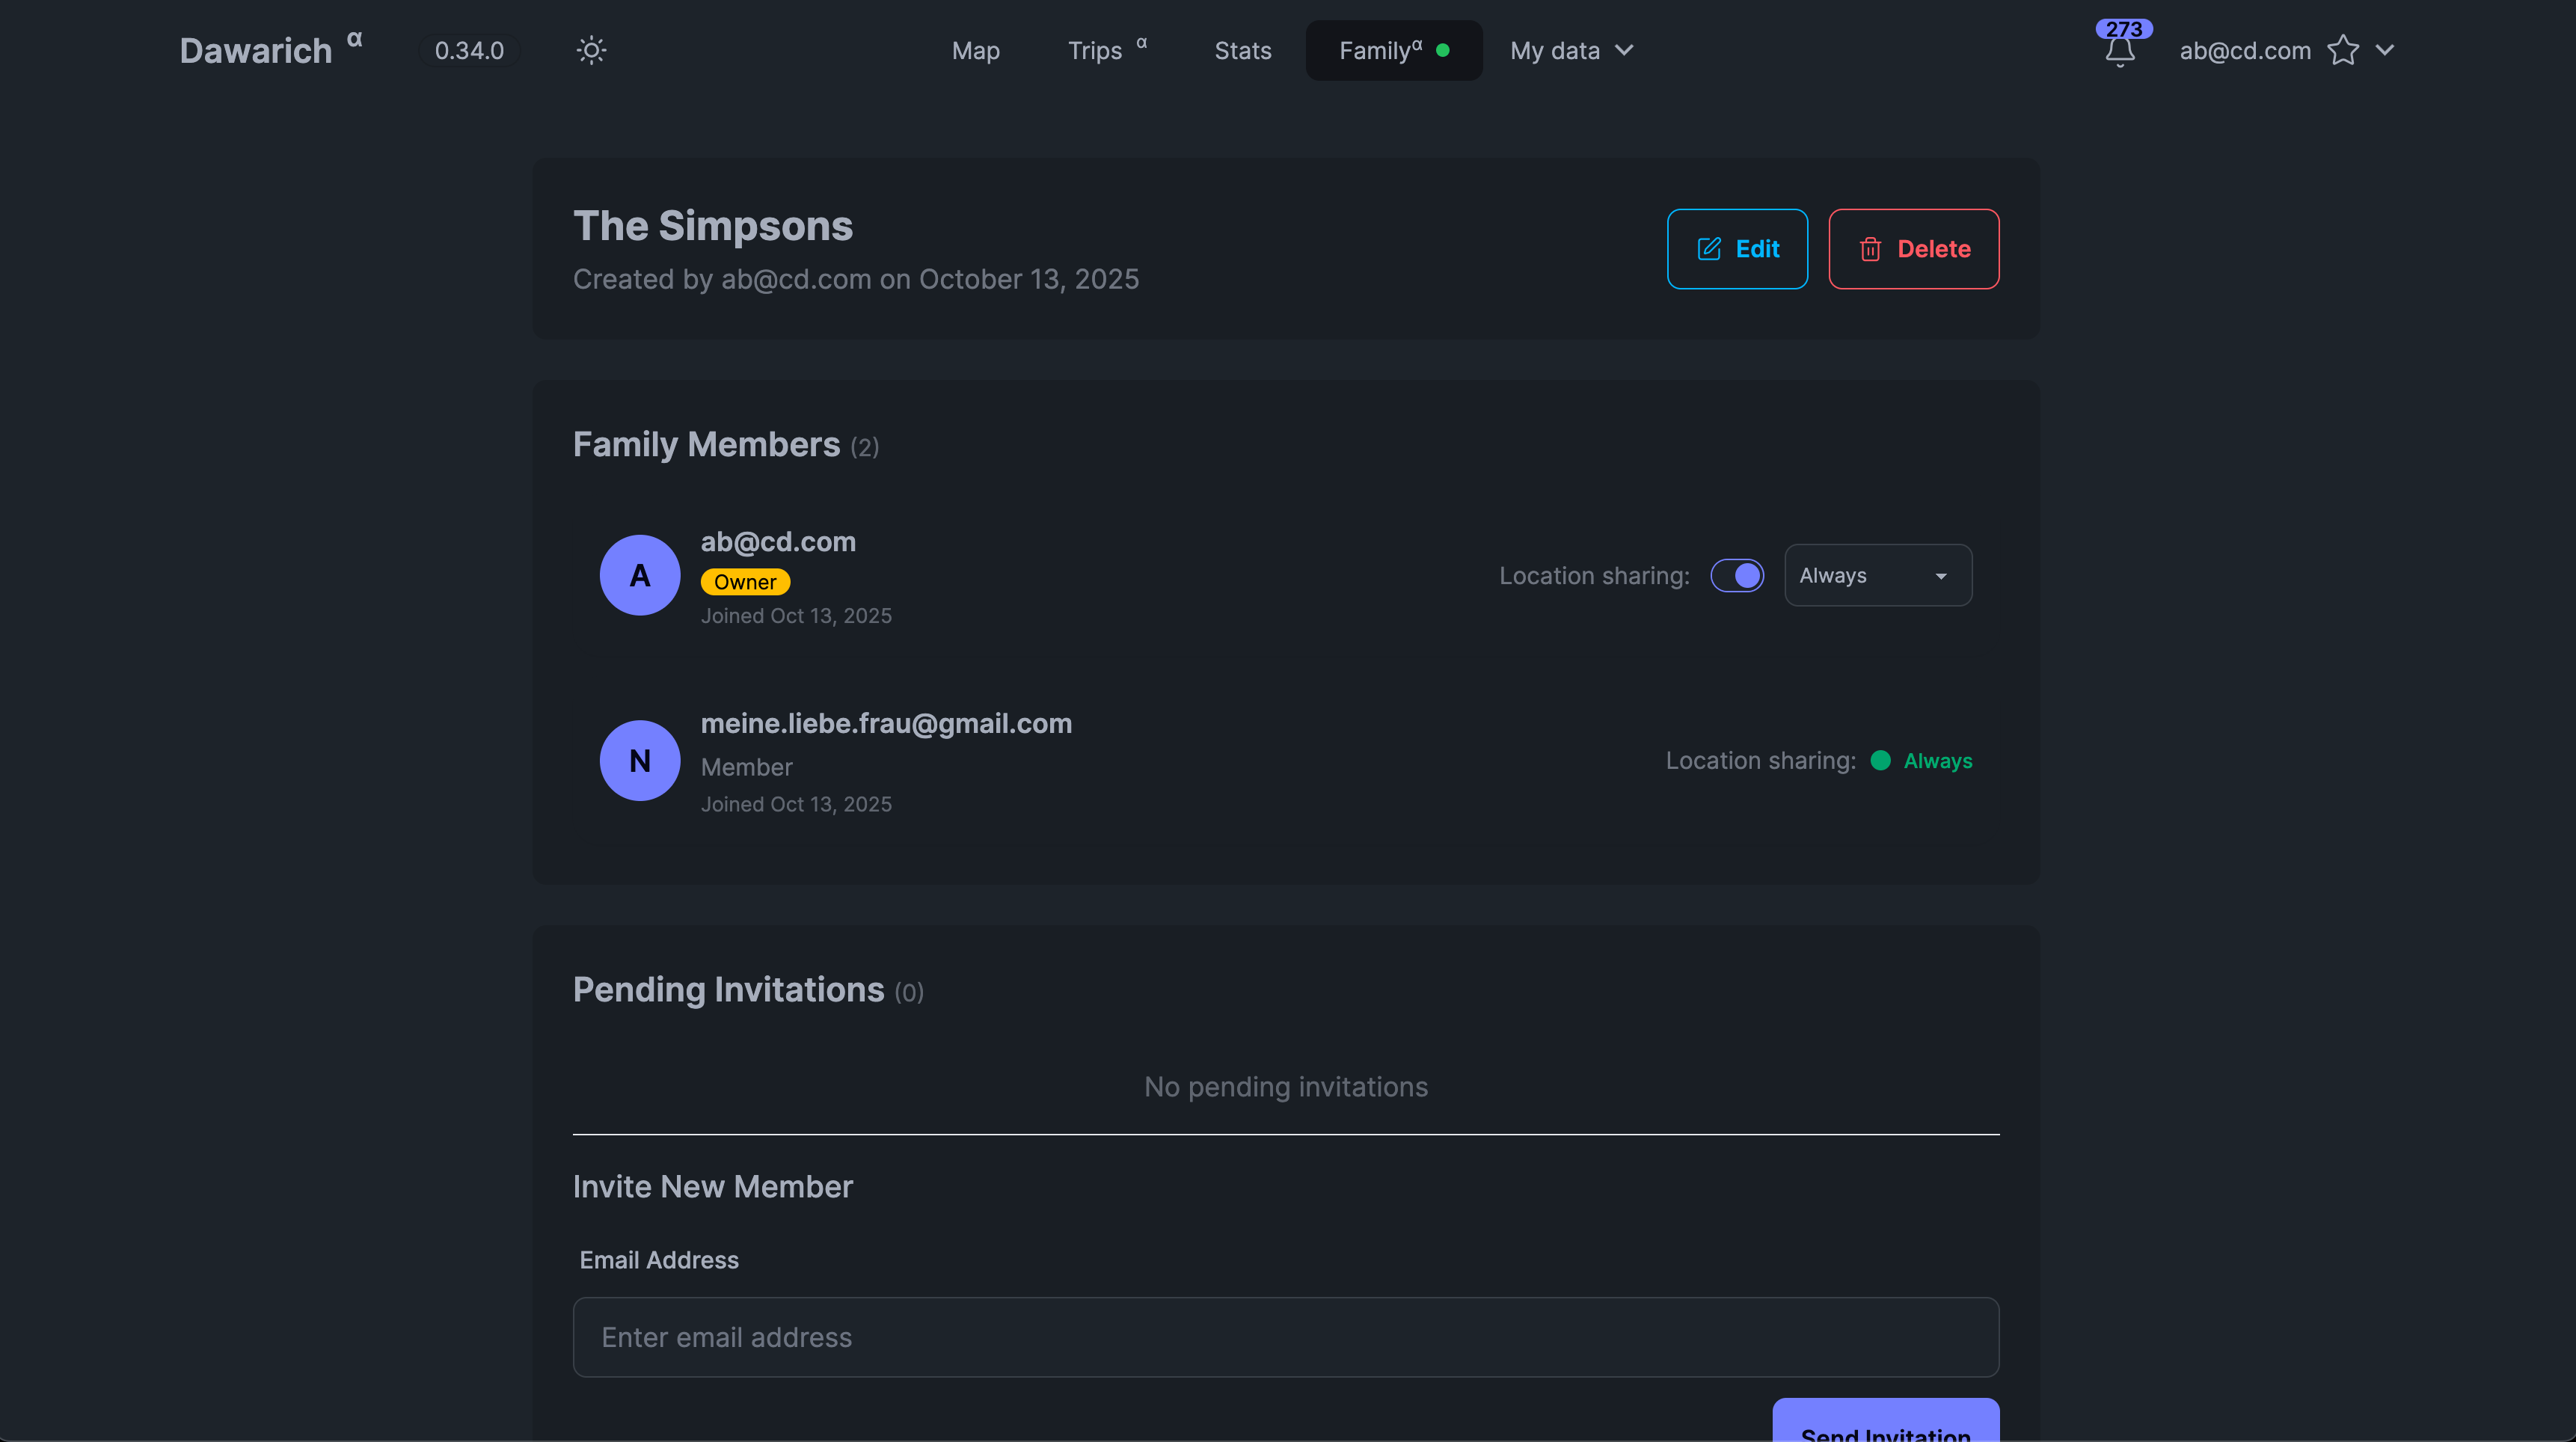Delete The Simpsons family
The image size is (2576, 1442).
tap(1913, 249)
